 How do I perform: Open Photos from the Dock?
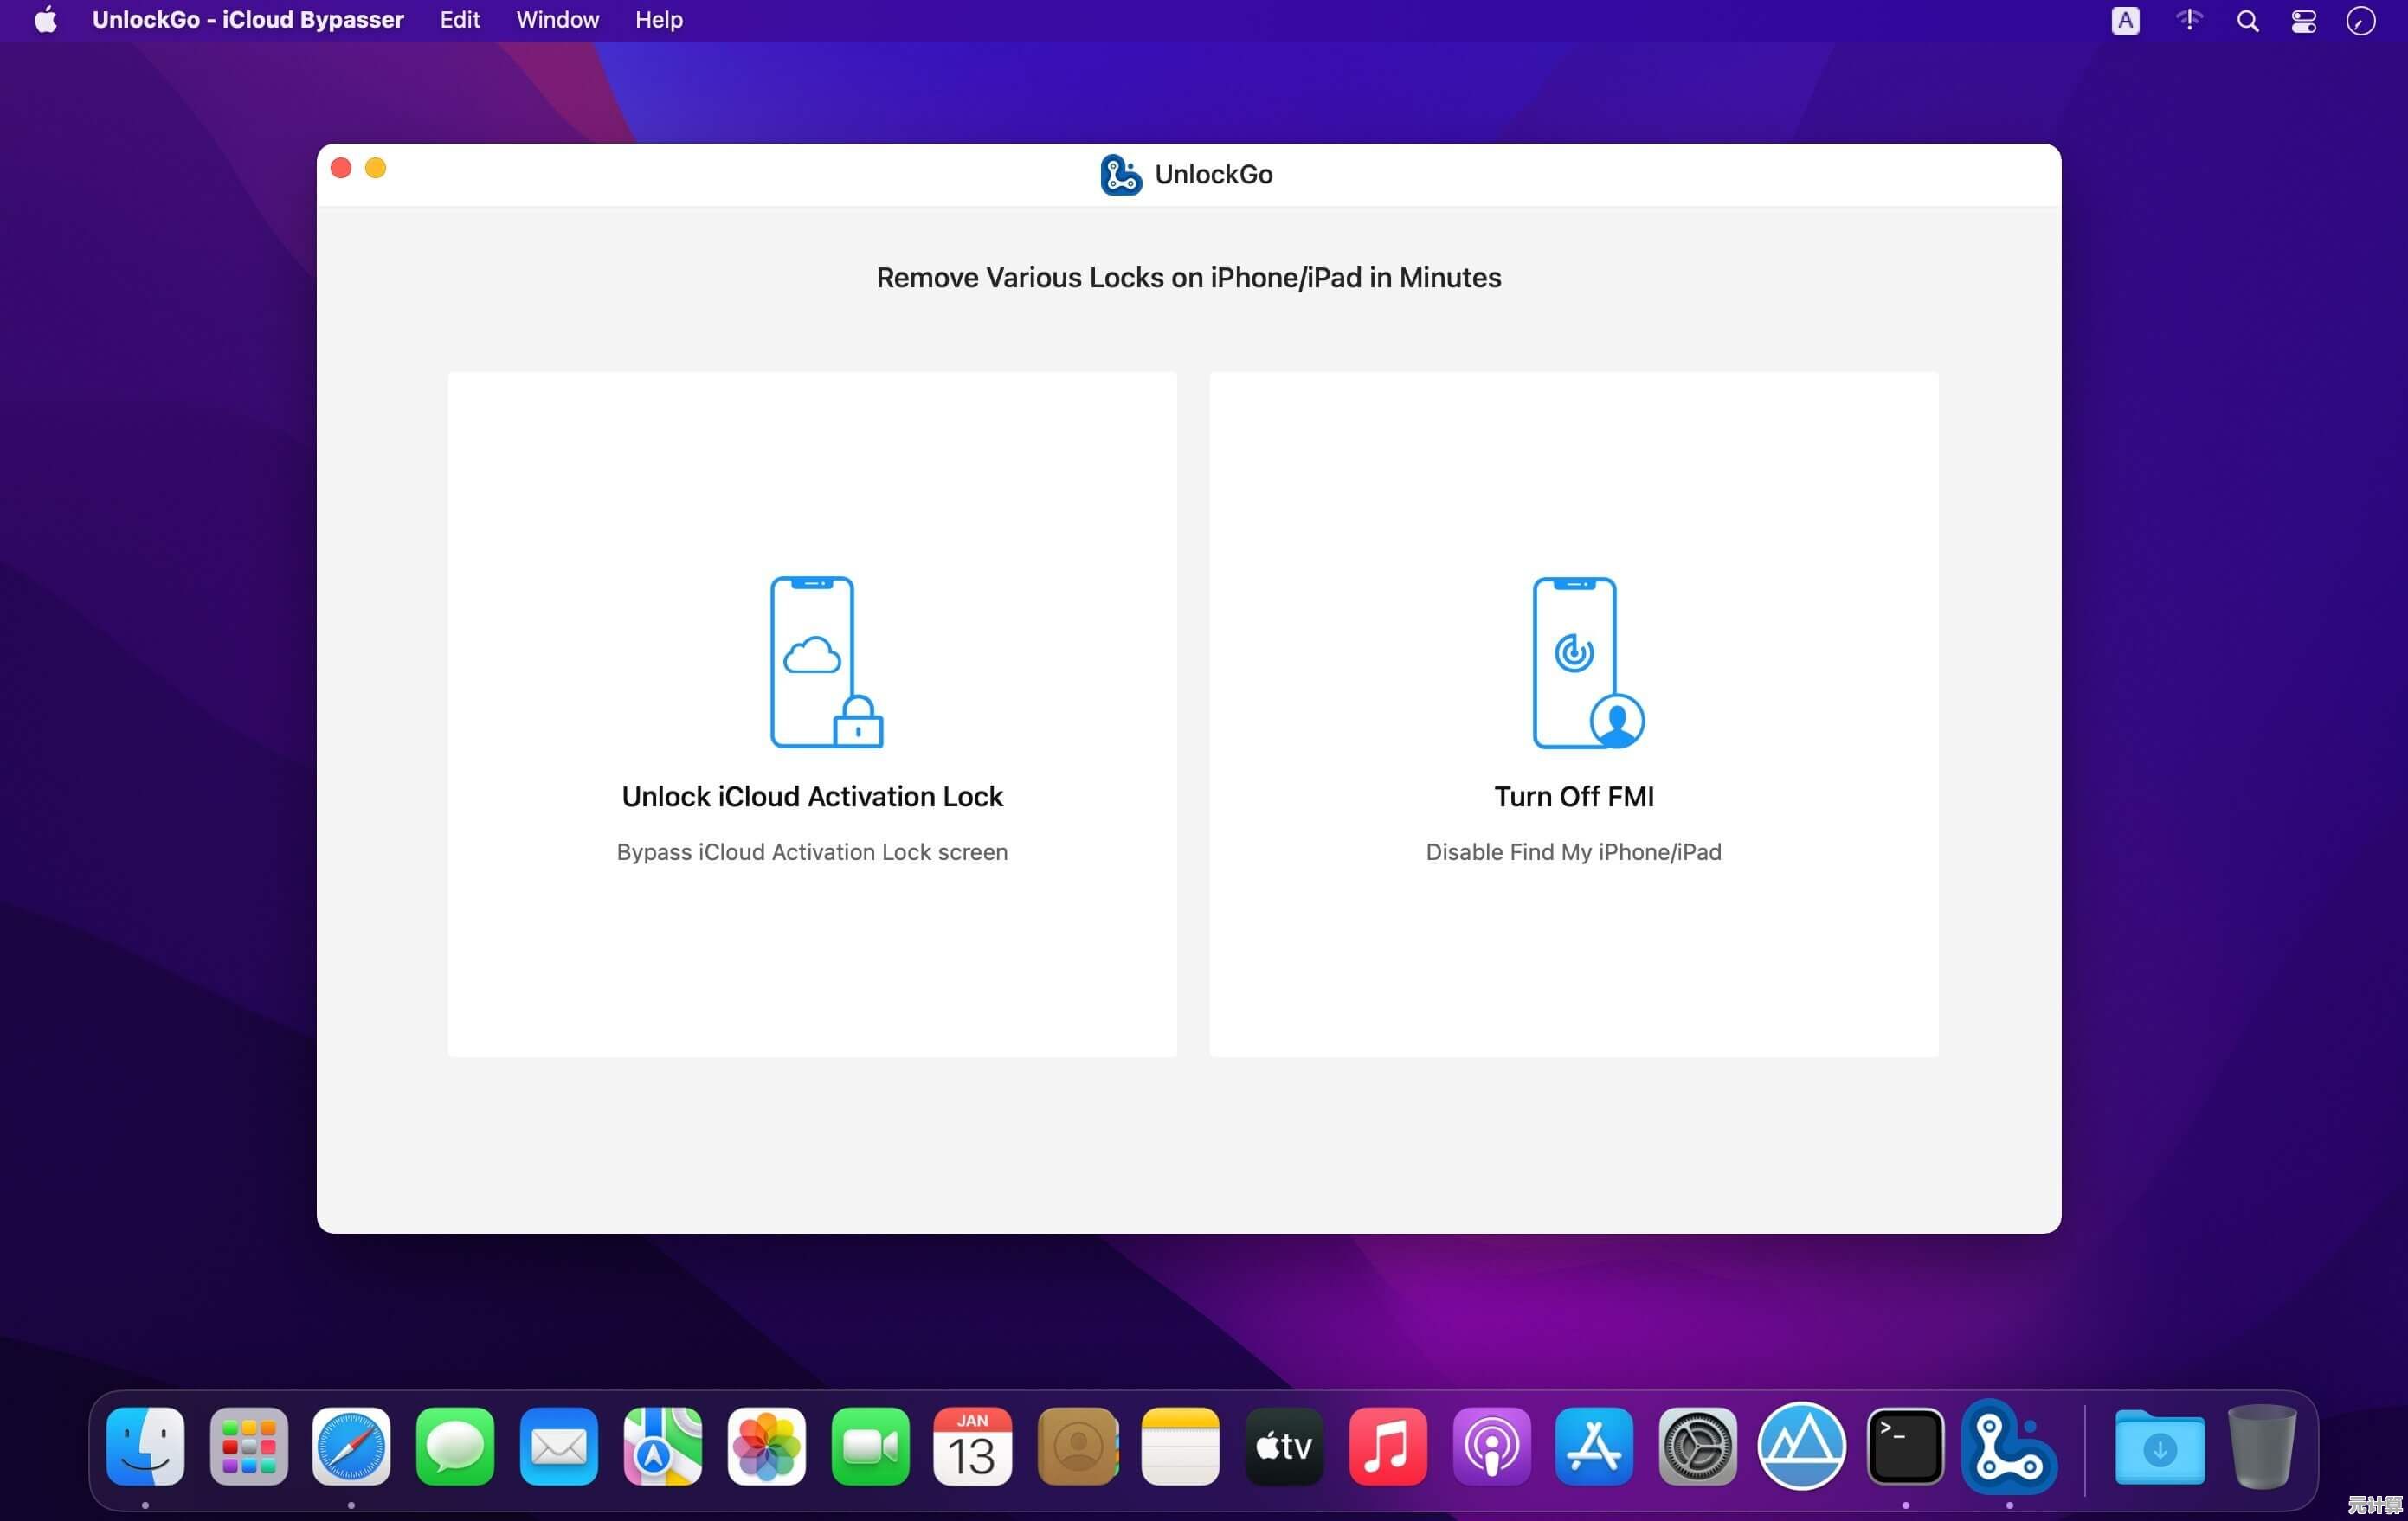(x=767, y=1446)
